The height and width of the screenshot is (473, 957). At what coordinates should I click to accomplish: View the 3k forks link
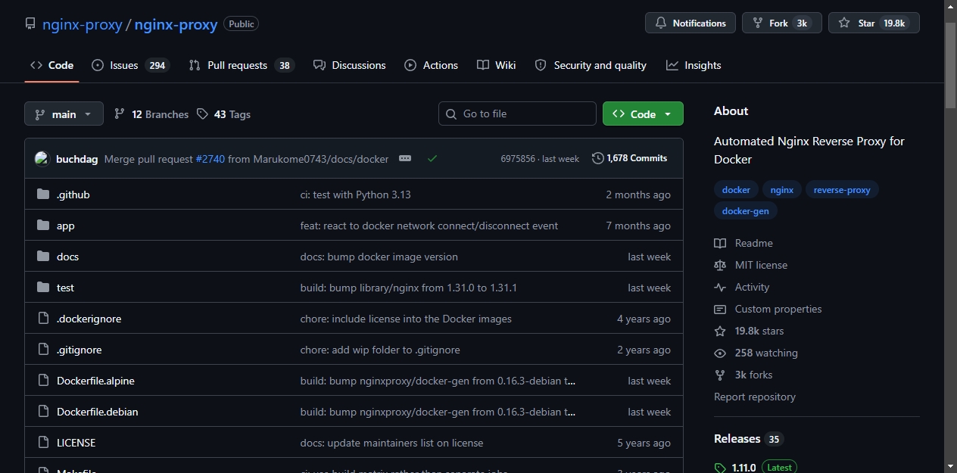point(743,375)
